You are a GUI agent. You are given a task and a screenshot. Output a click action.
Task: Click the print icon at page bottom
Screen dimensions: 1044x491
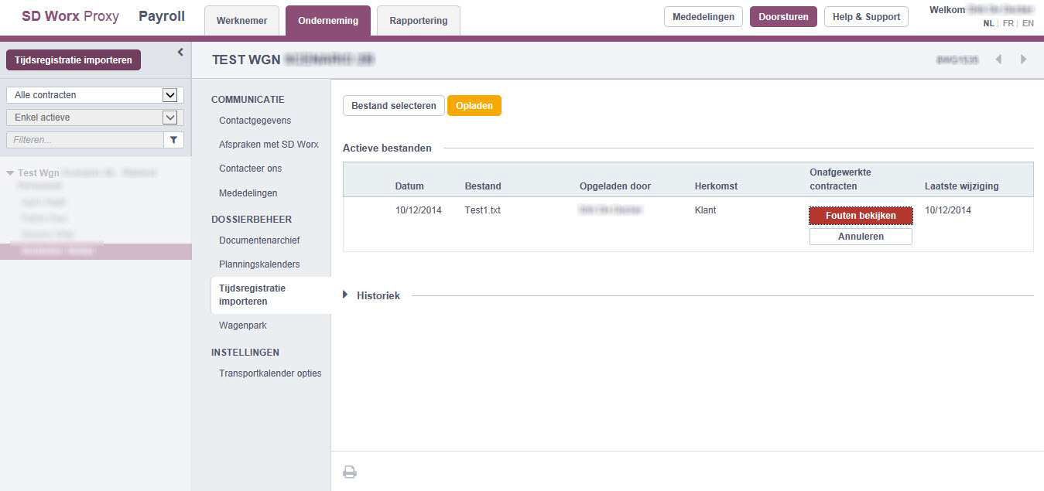[x=350, y=472]
